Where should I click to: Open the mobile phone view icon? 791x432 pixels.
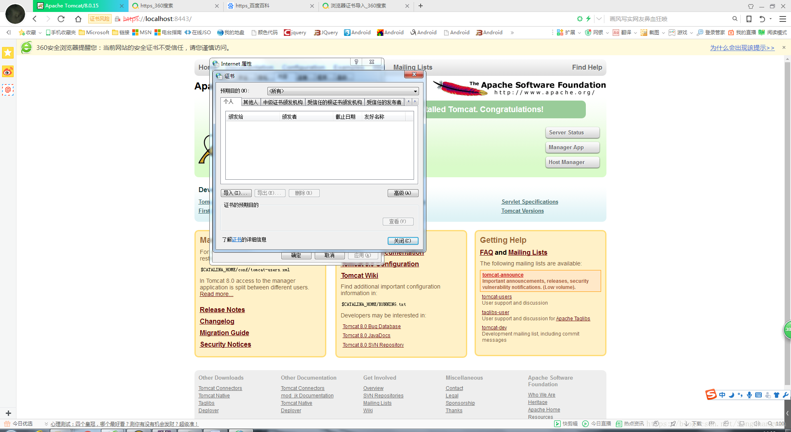[749, 19]
